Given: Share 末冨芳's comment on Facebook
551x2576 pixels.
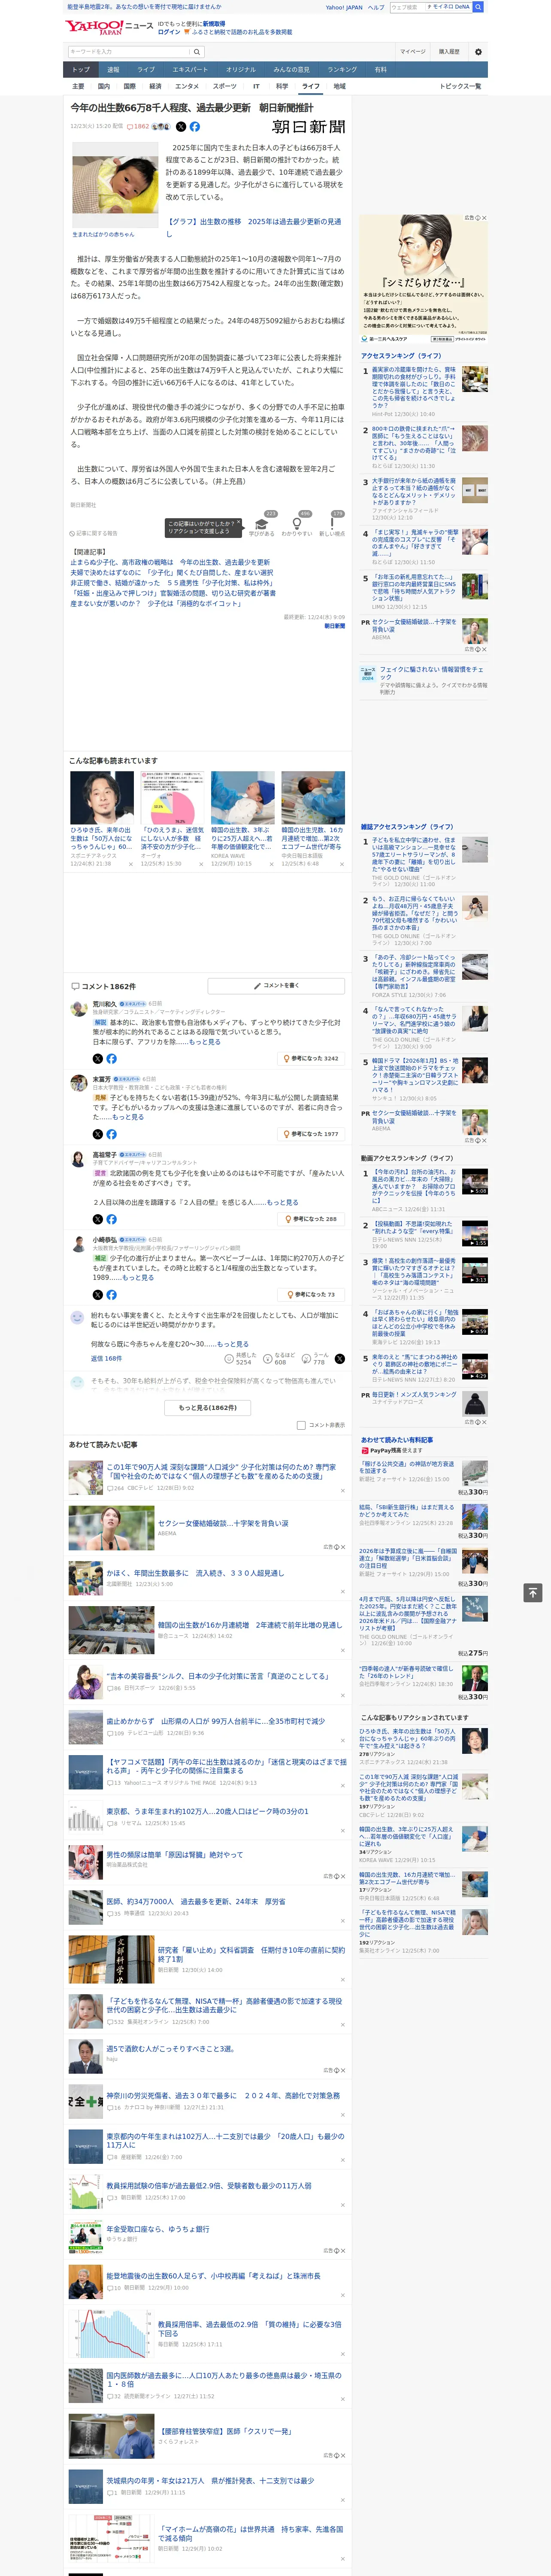Looking at the screenshot, I should [111, 1134].
